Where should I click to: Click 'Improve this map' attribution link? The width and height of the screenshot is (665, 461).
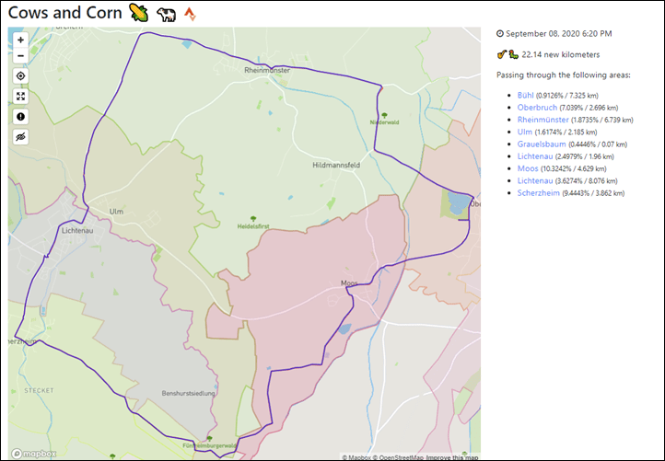coord(452,457)
